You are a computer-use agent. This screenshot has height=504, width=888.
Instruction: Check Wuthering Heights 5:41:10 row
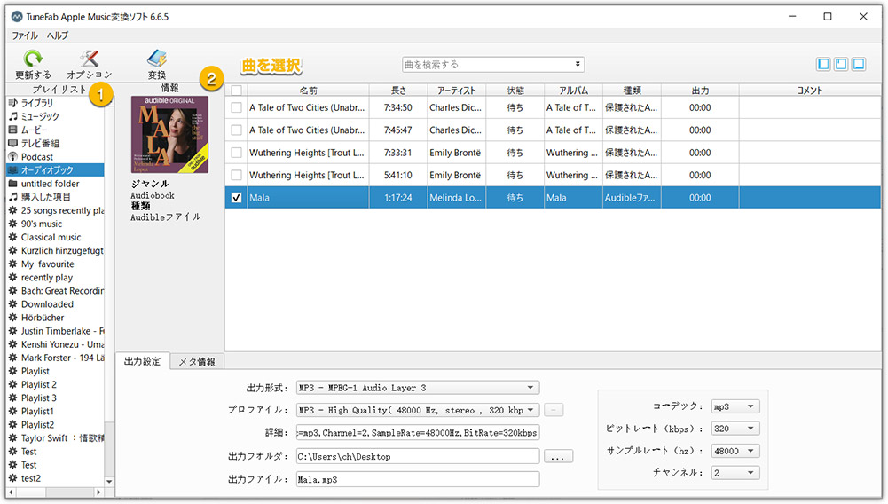[236, 176]
